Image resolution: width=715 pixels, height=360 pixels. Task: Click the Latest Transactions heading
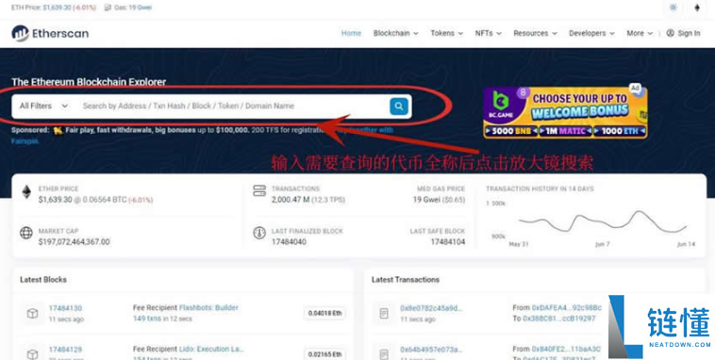click(406, 280)
